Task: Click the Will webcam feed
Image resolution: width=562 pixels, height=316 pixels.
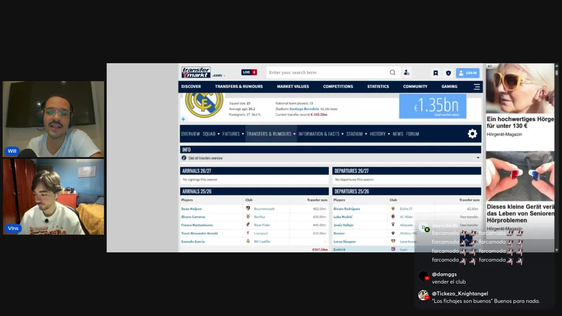Action: (x=54, y=119)
